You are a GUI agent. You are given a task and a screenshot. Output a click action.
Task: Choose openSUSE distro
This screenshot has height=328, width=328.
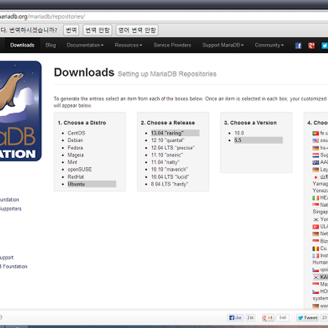[x=80, y=169]
